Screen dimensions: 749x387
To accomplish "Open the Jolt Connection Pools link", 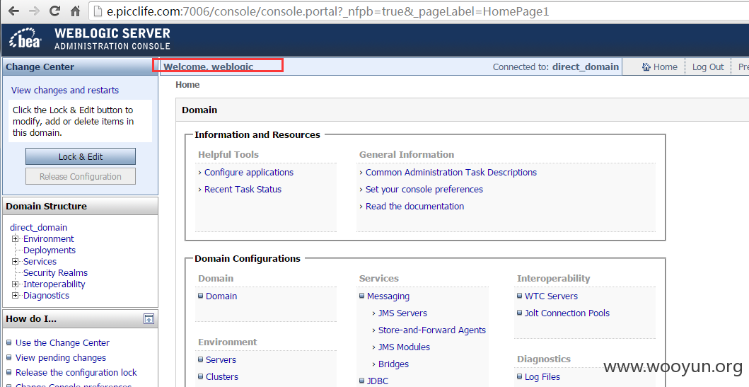I will click(567, 313).
